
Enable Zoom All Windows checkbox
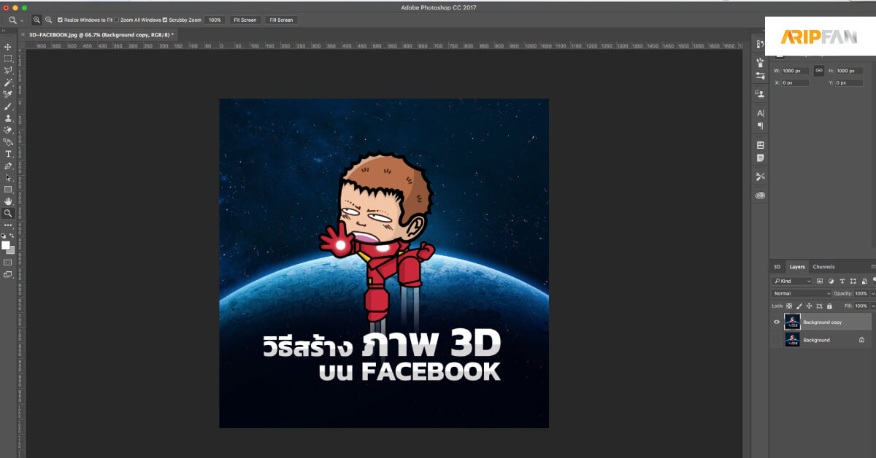tap(117, 20)
